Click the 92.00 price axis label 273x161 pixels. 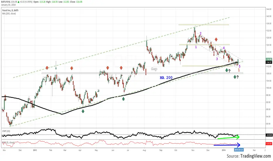tap(268, 102)
